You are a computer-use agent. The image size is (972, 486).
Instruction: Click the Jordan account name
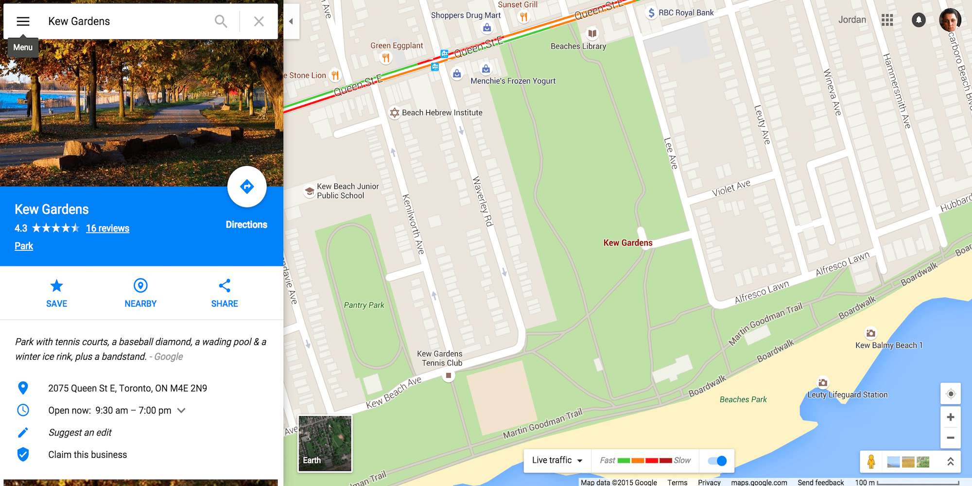coord(852,20)
